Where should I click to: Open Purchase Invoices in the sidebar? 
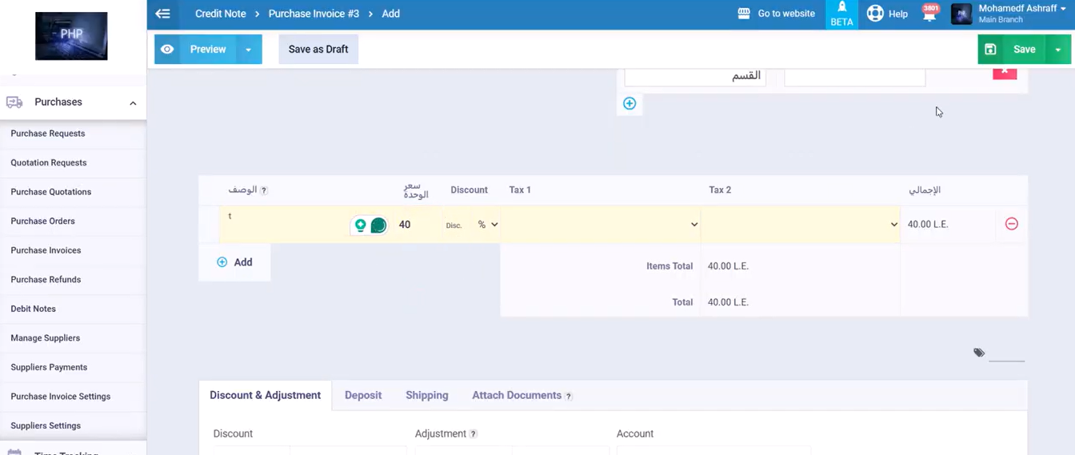coord(46,250)
